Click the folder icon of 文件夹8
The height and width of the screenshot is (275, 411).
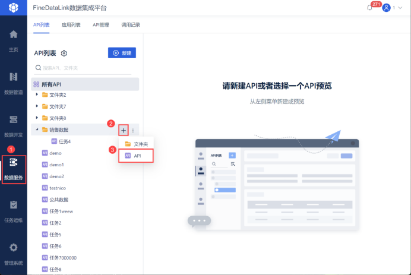coord(45,118)
